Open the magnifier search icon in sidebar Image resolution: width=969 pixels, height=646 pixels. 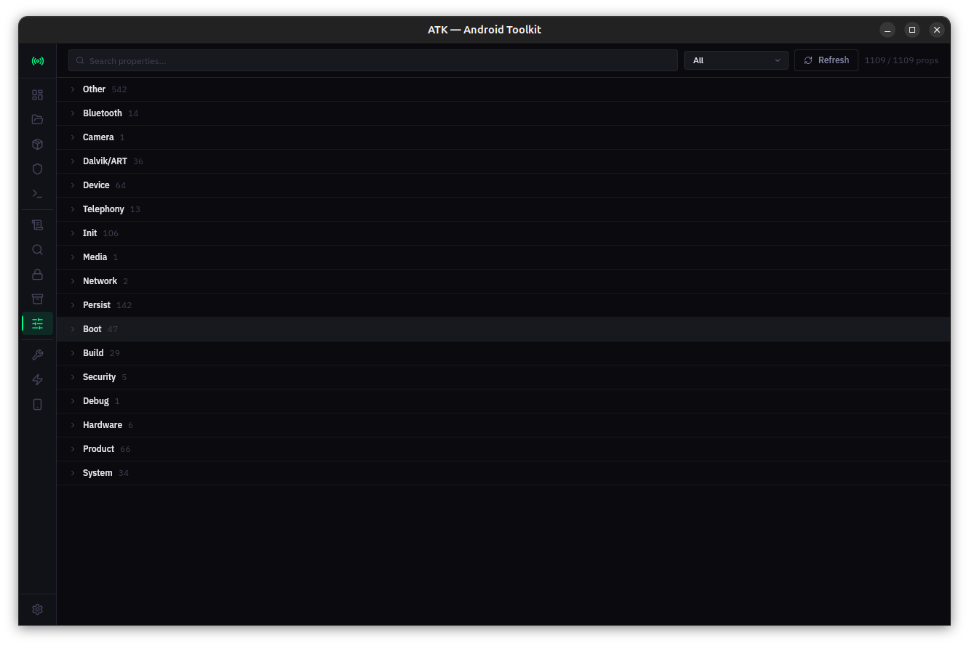(x=38, y=250)
